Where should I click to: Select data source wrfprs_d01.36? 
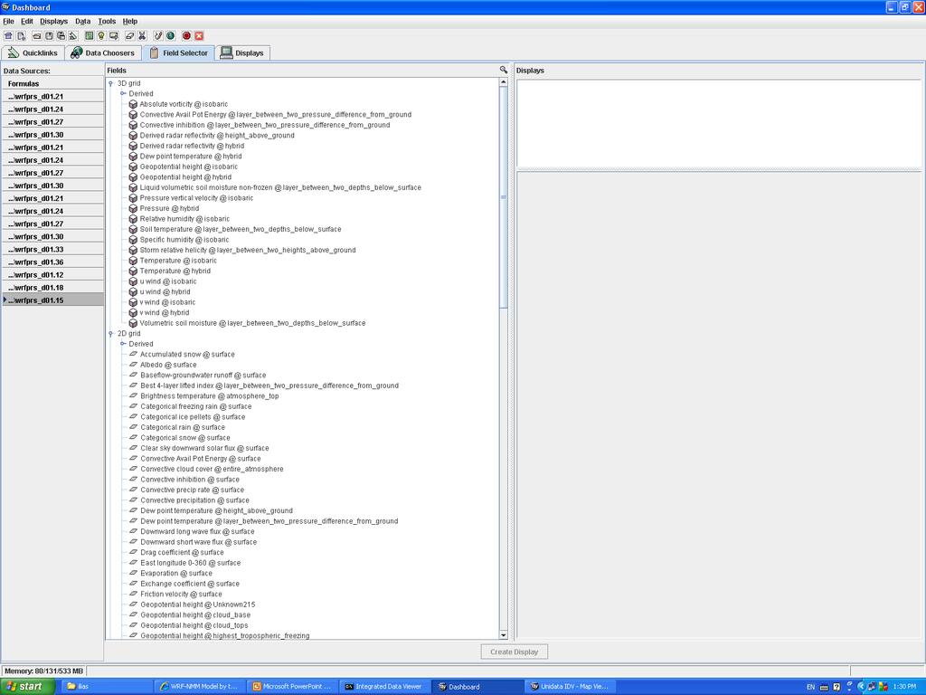point(52,262)
